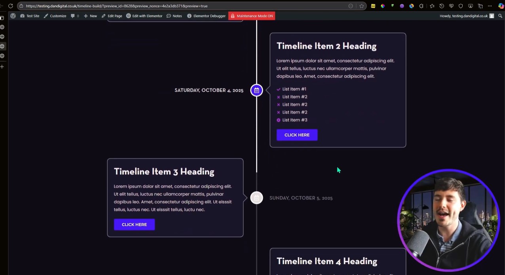Open the Elementor Debugger menu item
This screenshot has width=505, height=275.
[206, 16]
